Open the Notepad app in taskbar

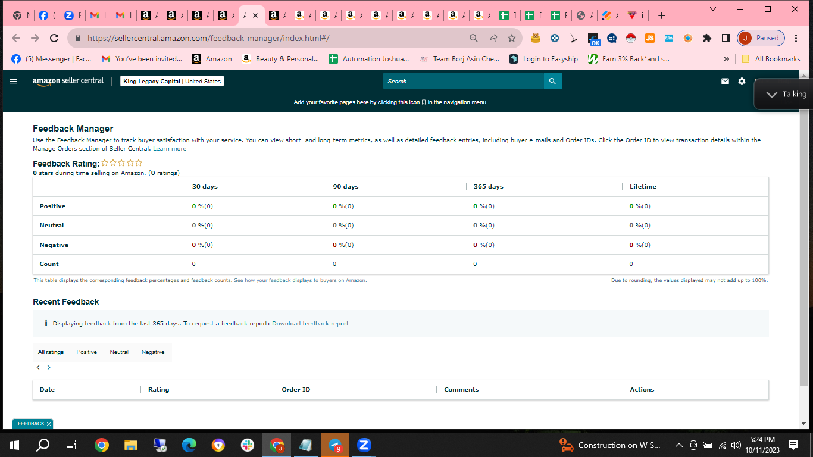pos(306,445)
